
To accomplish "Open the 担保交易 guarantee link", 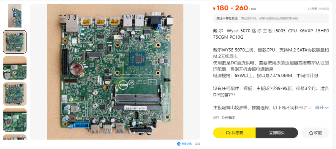I will click(x=184, y=144).
